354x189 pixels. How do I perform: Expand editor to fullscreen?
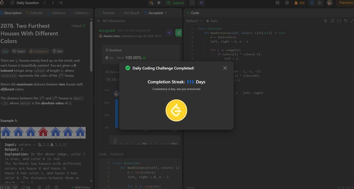[352, 21]
